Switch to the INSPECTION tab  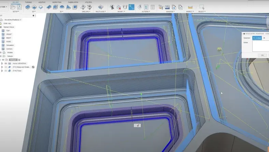(x=57, y=2)
